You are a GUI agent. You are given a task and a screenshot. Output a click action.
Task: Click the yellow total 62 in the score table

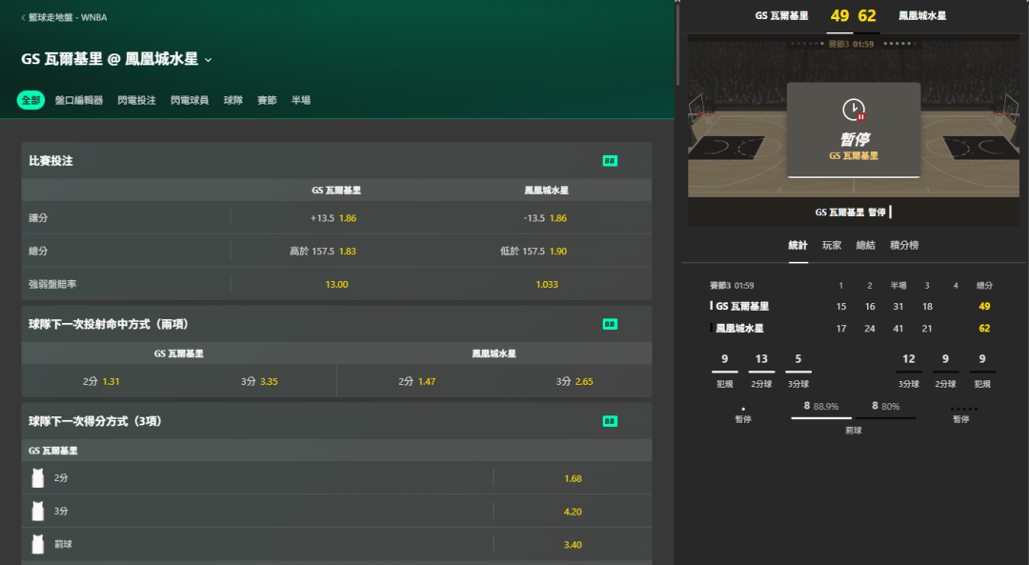[x=983, y=328]
